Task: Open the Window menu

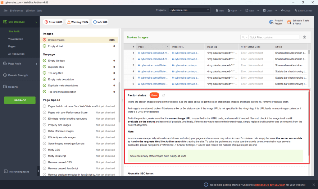Action: pyautogui.click(x=30, y=11)
